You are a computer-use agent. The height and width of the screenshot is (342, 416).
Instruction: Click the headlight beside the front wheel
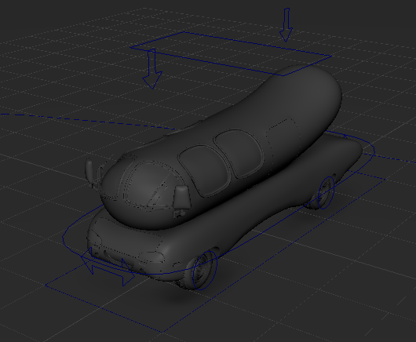[151, 256]
